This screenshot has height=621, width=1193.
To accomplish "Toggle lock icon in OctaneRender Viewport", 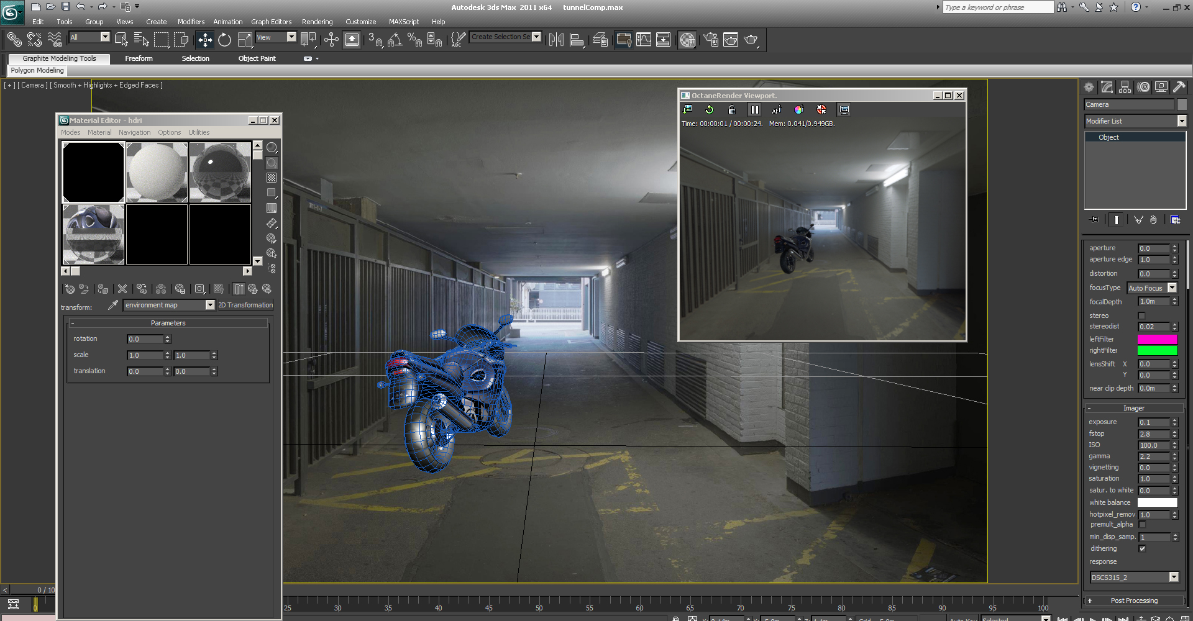I will pos(732,110).
